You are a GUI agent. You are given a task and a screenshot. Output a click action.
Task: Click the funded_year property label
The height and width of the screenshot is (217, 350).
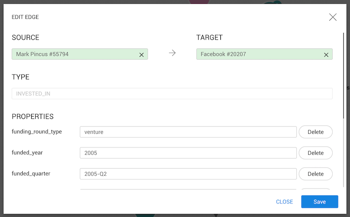click(27, 153)
